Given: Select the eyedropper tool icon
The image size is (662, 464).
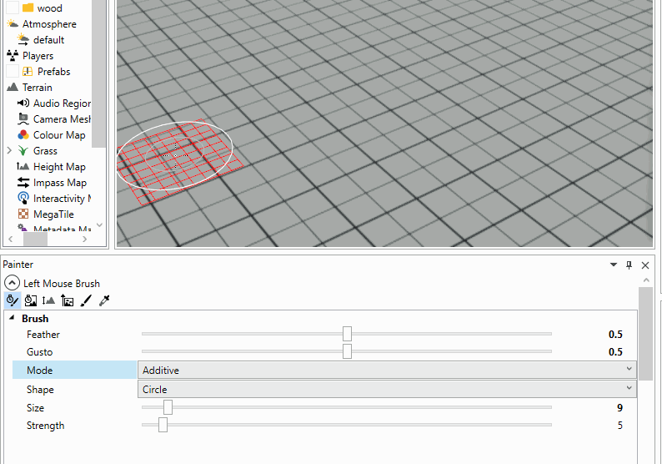Looking at the screenshot, I should click(x=104, y=300).
